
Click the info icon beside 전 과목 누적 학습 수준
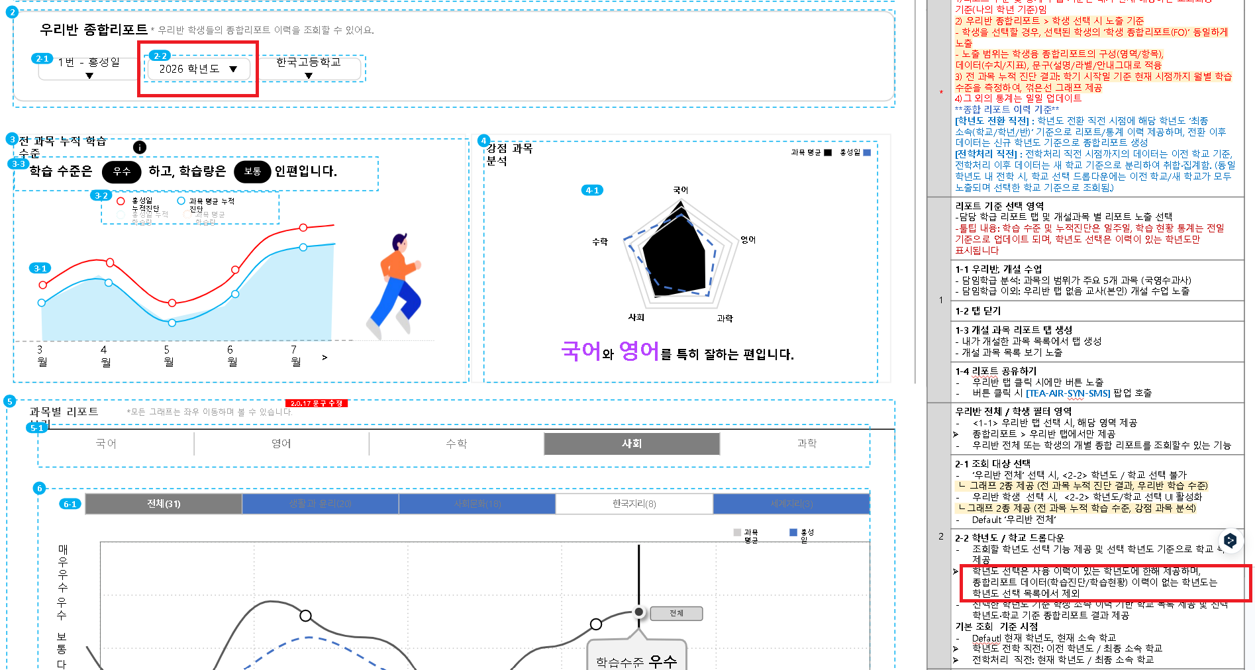click(x=140, y=147)
